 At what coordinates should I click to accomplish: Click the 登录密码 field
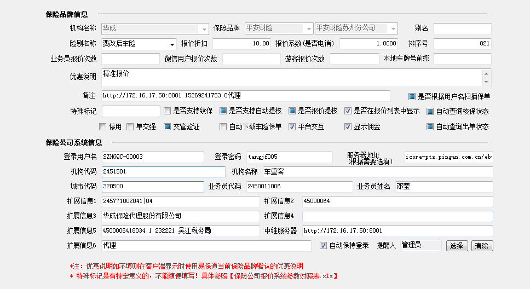(x=289, y=157)
